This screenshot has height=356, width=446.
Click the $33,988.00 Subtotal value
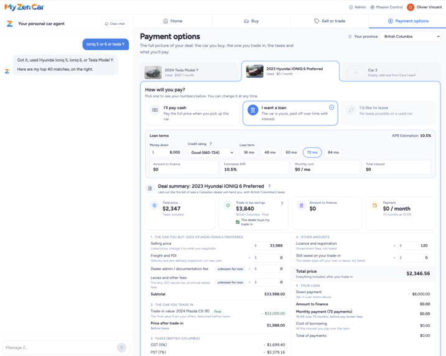pyautogui.click(x=275, y=294)
